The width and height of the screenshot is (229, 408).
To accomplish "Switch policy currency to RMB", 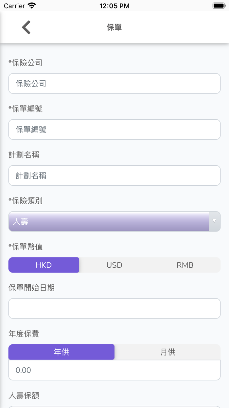I will coord(185,265).
